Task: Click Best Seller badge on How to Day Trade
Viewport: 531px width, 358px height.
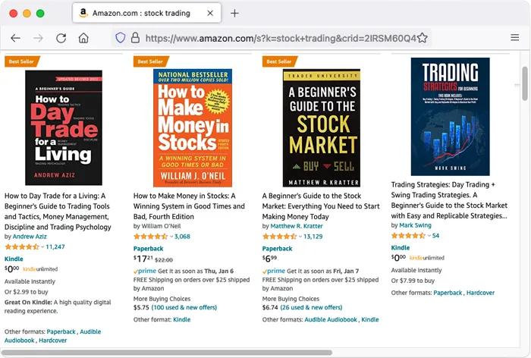Action: pyautogui.click(x=21, y=61)
